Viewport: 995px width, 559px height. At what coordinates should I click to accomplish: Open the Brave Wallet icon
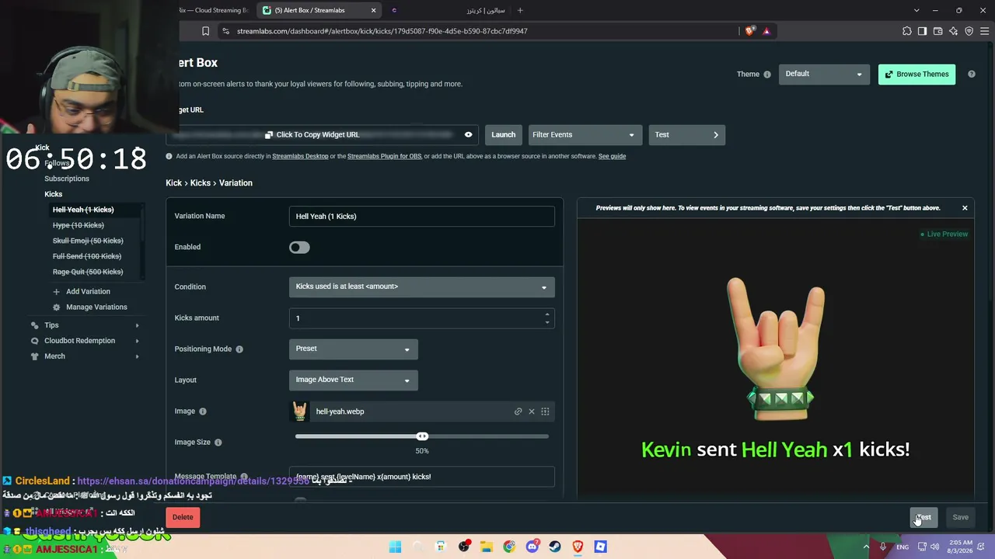(x=938, y=31)
